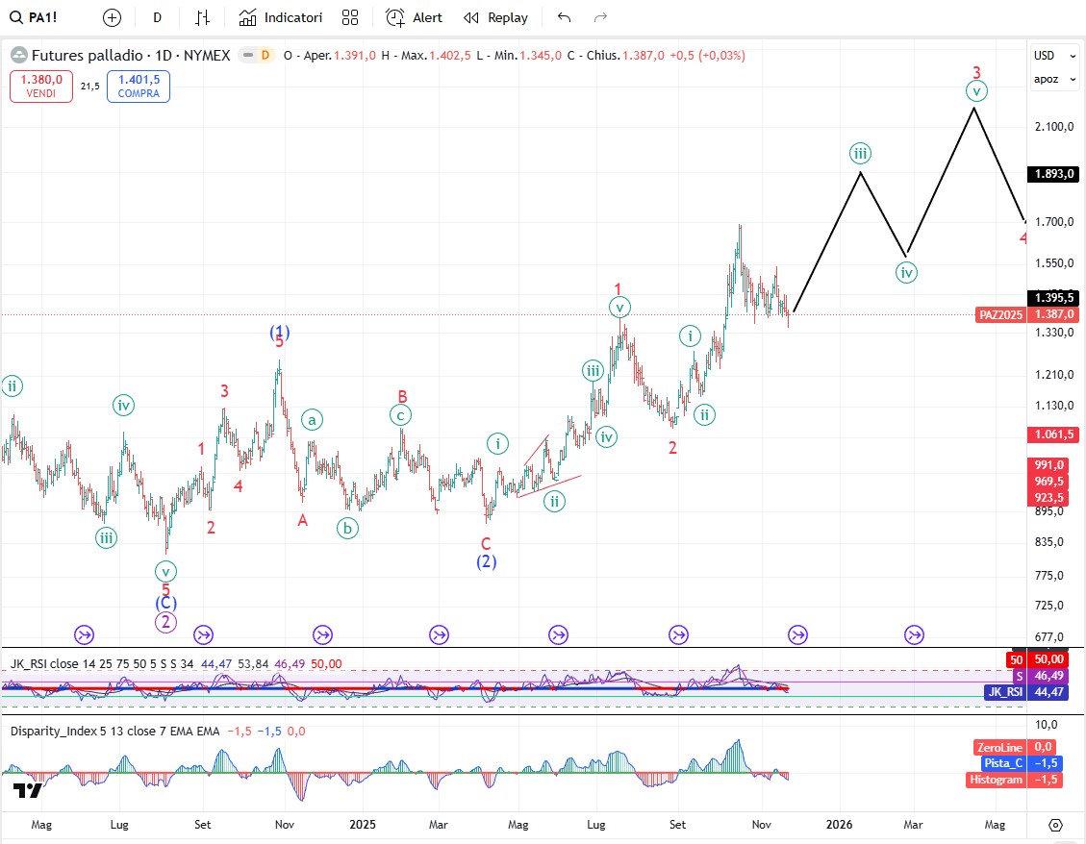Open the Indicatori indicators menu

tap(281, 17)
